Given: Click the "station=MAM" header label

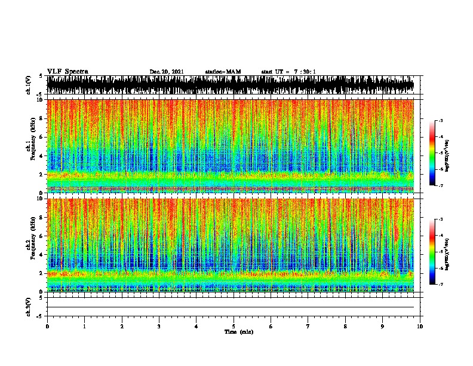Looking at the screenshot, I should coord(223,72).
